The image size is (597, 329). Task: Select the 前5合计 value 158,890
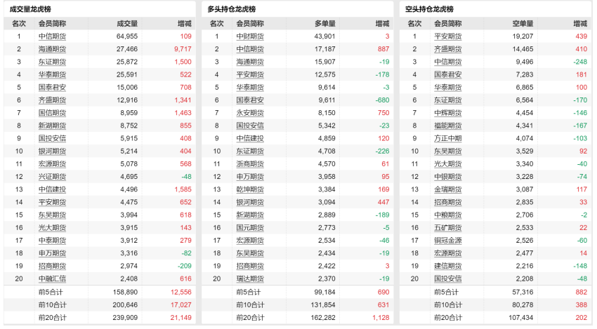point(125,292)
